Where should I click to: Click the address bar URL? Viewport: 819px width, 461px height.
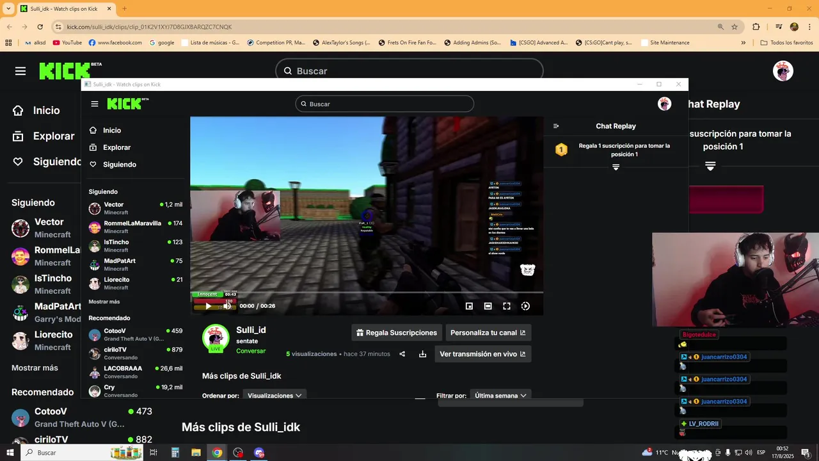click(149, 27)
